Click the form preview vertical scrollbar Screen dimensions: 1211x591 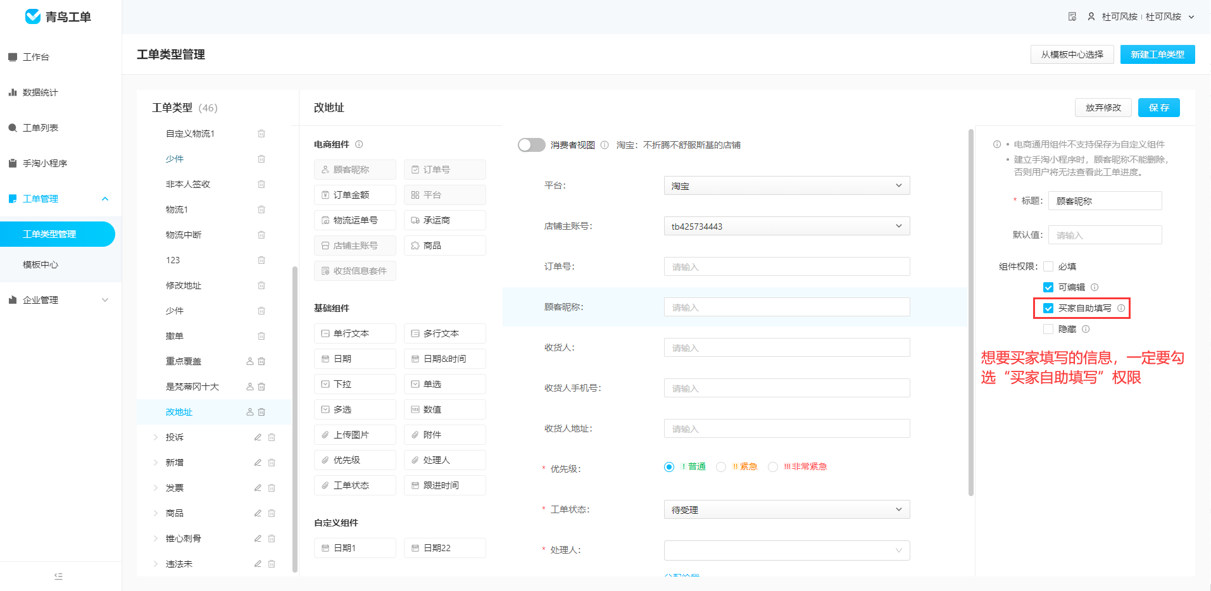(x=971, y=313)
